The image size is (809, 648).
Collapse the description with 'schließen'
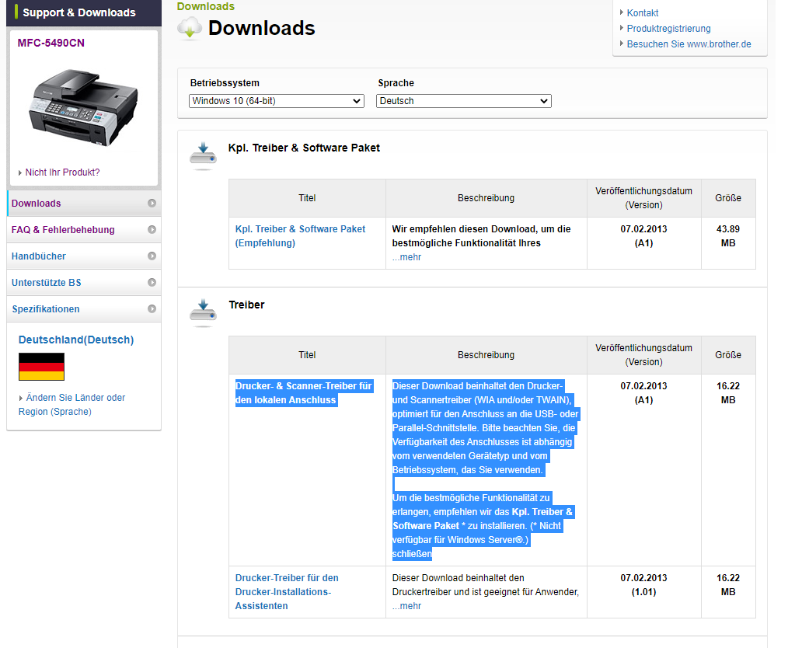coord(412,553)
